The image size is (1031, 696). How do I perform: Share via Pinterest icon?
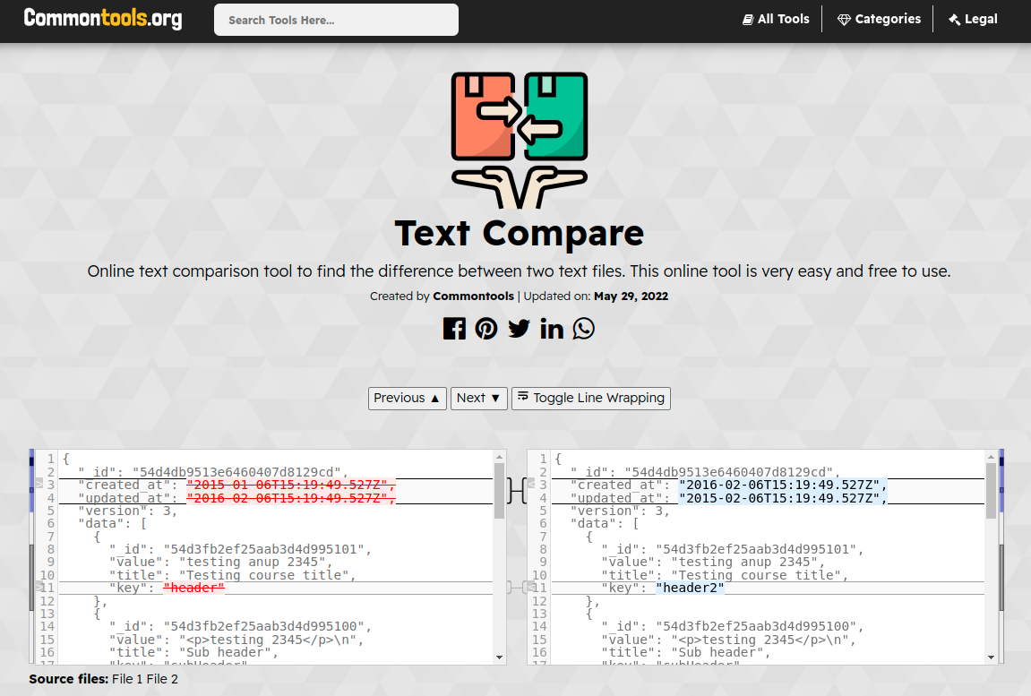[486, 328]
